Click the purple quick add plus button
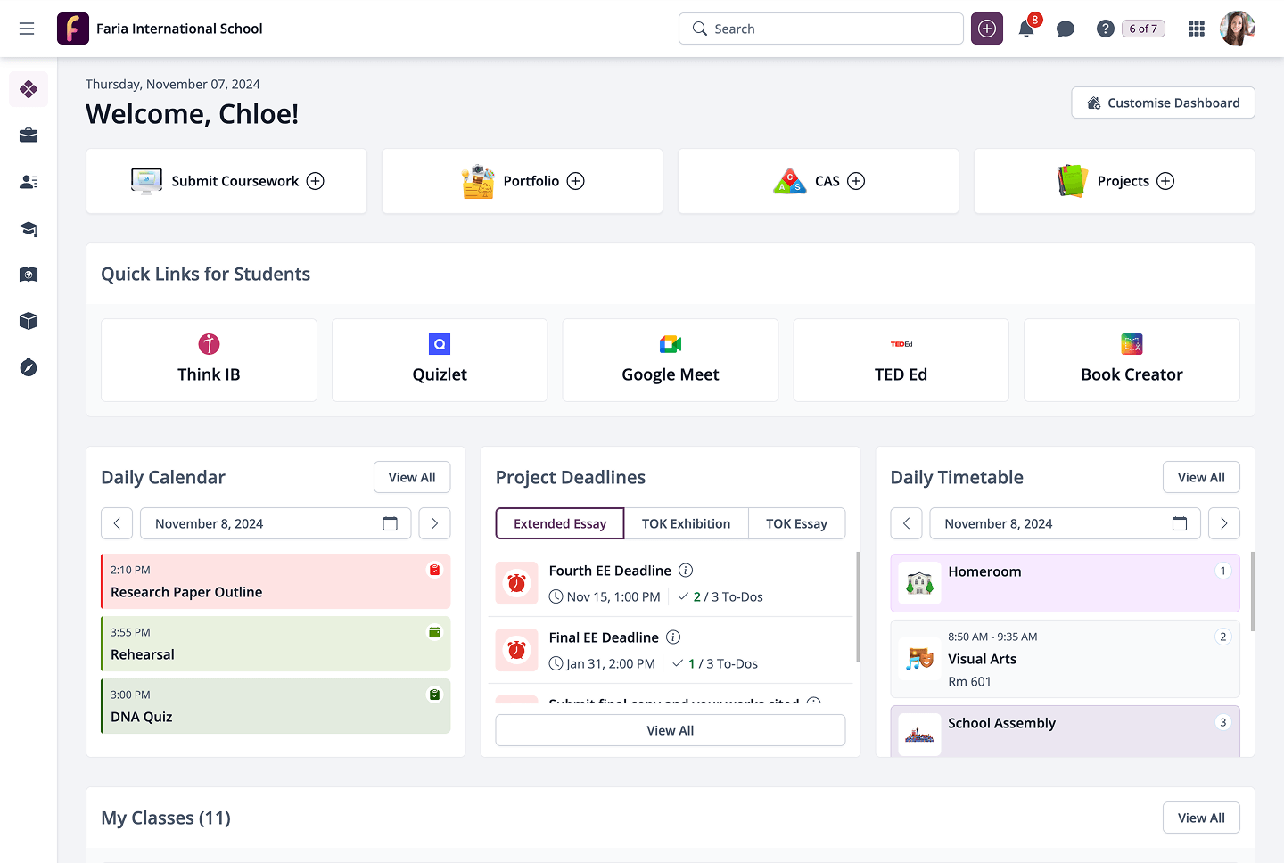This screenshot has height=863, width=1284. click(987, 29)
